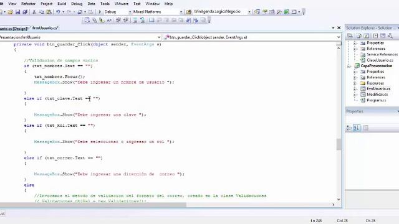Open the Debug configuration dropdown

[x=130, y=12]
